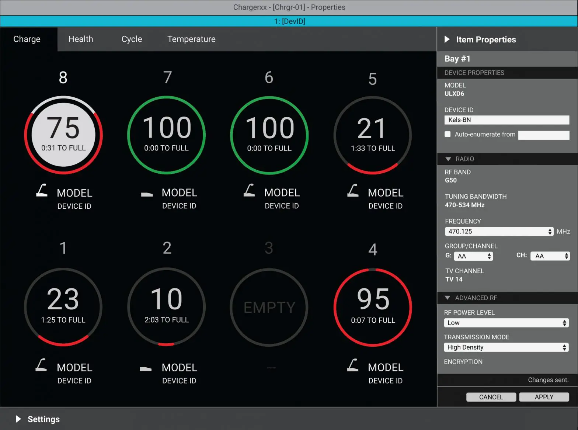Screen dimensions: 578x430
Task: Select bay 5 charge gauge showing 21
Action: point(373,135)
